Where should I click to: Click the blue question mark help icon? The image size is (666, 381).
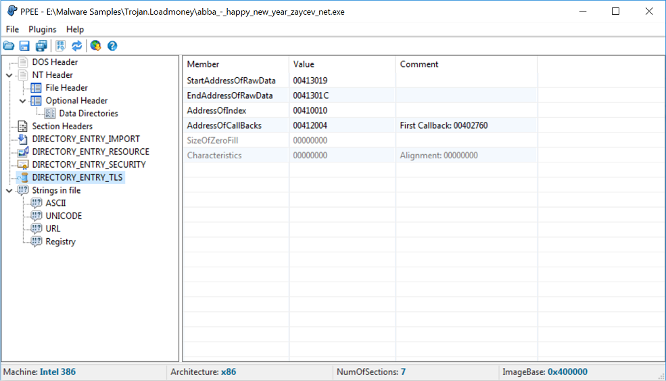112,46
